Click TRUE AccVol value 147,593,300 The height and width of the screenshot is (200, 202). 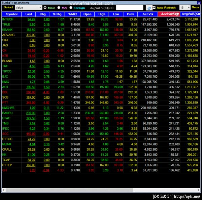(149, 25)
